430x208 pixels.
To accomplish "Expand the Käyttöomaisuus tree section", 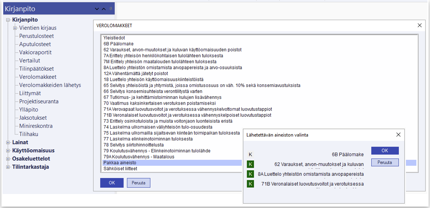I will click(x=8, y=151).
